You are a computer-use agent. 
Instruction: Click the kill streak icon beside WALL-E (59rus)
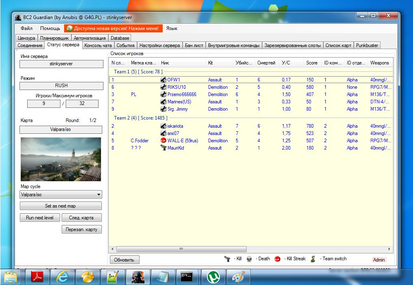coord(164,141)
